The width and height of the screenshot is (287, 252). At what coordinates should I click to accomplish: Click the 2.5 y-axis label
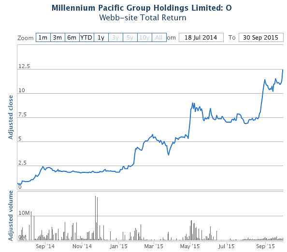click(x=22, y=163)
